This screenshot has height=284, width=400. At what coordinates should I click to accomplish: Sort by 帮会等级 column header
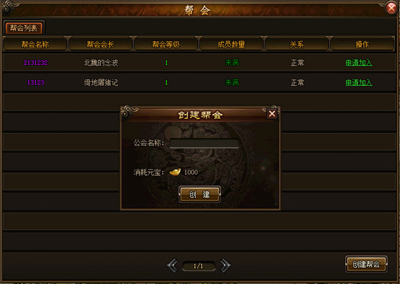point(166,45)
